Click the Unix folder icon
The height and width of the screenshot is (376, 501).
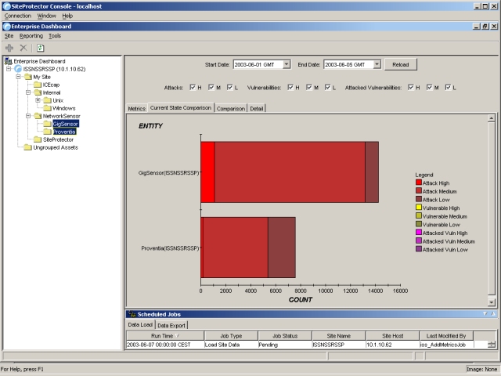47,100
